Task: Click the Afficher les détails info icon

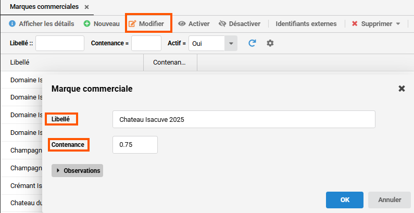Action: coord(12,23)
